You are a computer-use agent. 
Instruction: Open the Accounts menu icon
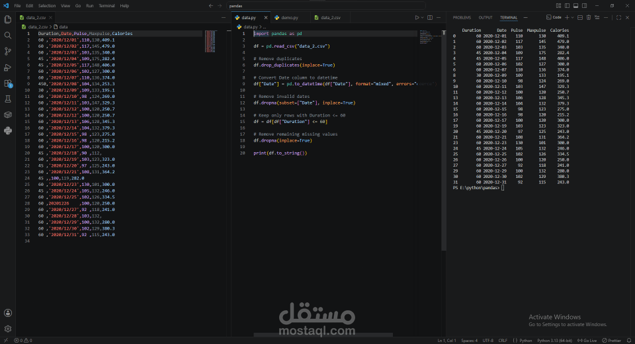pyautogui.click(x=8, y=313)
